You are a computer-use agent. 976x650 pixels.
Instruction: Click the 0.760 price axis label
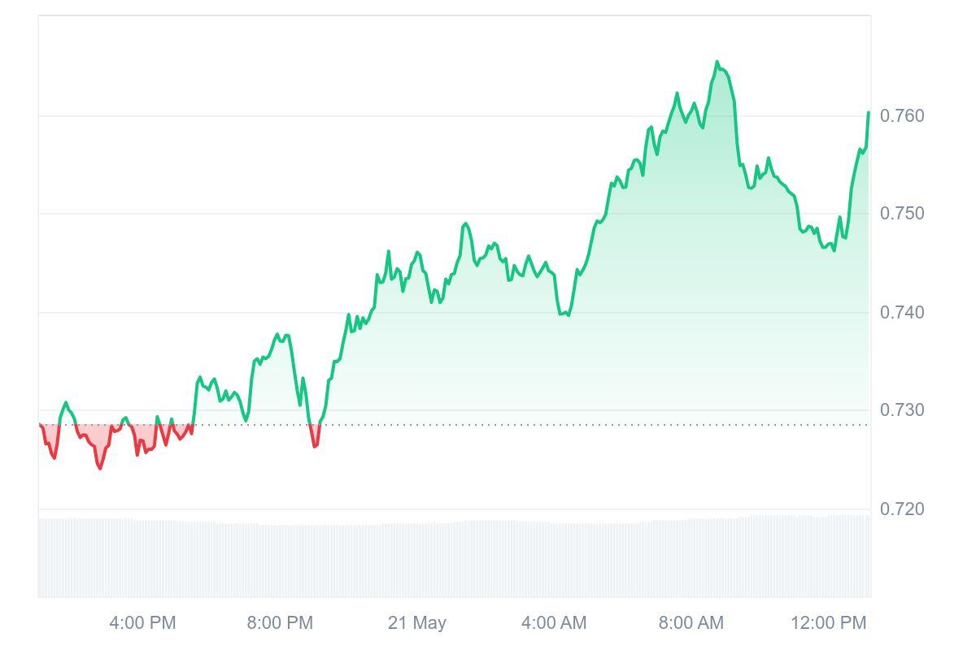[902, 116]
